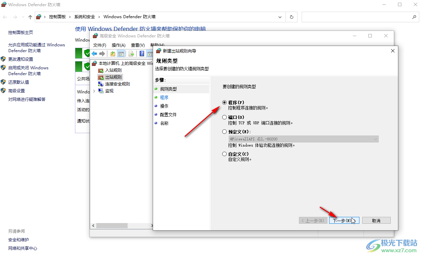Screen dimensions: 421x256
Task: Expand the breadcrumb chevron after 系统和安全
Action: coord(99,17)
